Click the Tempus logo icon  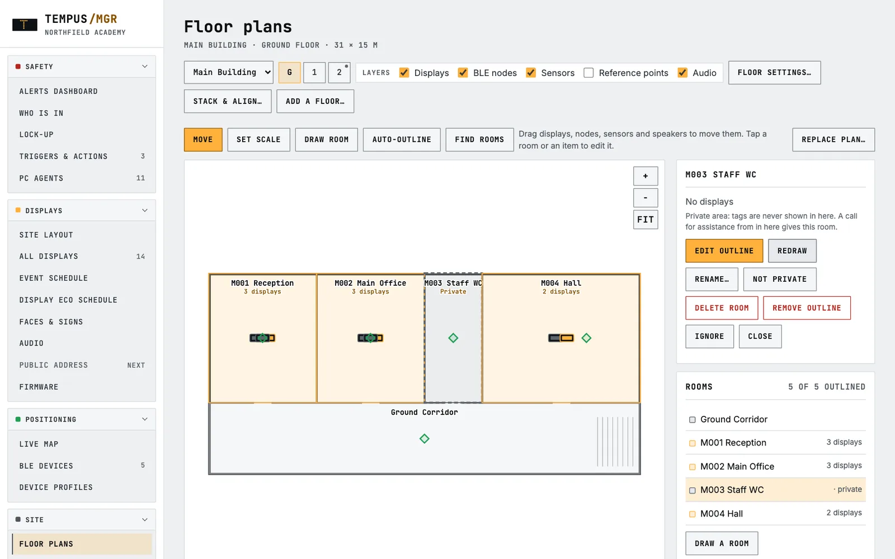(25, 25)
